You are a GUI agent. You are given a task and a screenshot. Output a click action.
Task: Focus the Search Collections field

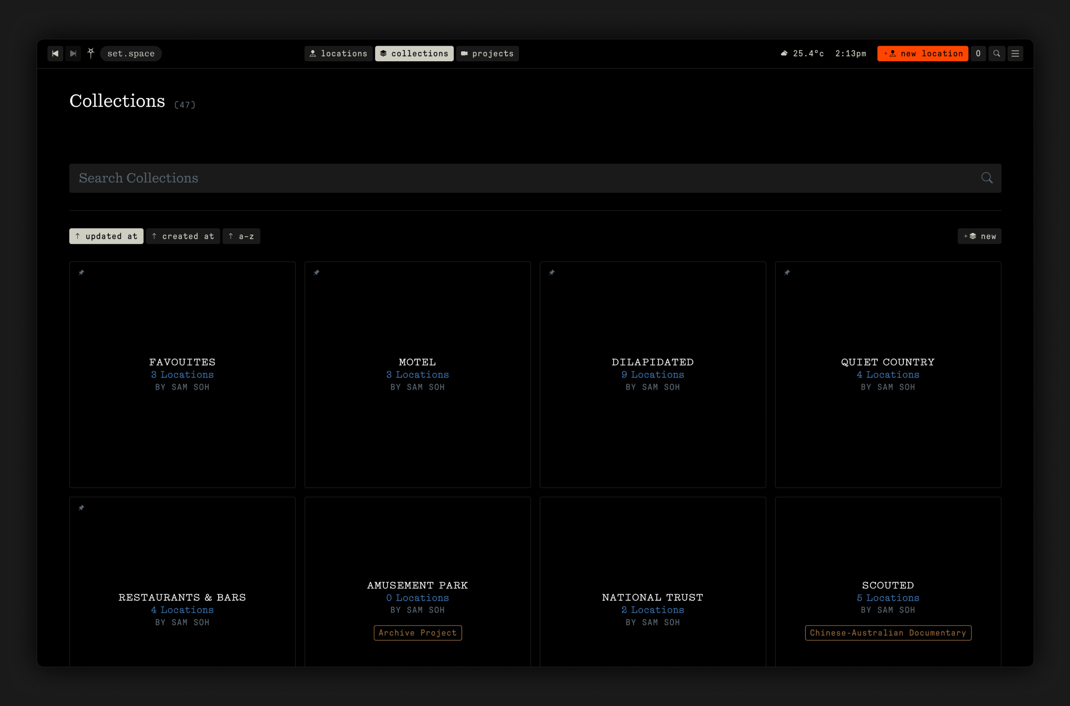pos(535,178)
